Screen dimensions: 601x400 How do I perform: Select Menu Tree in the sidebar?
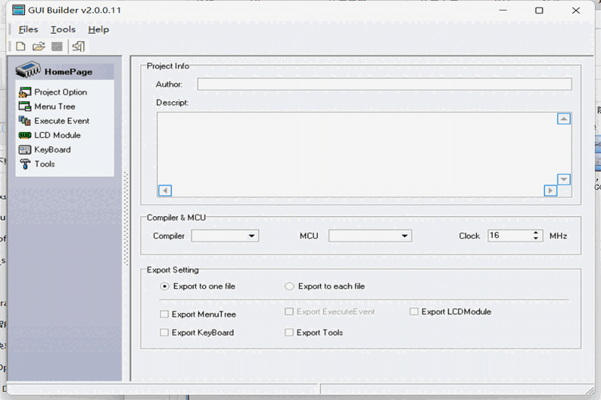coord(54,107)
